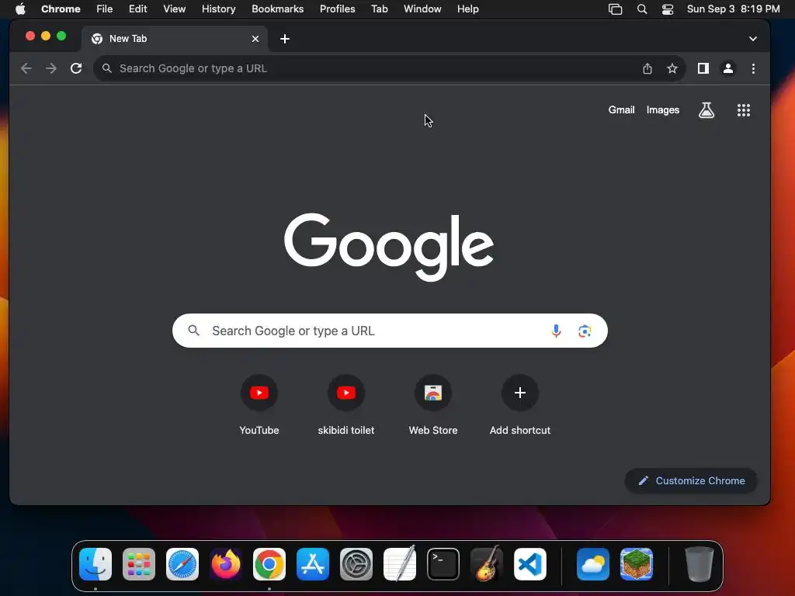Click the Google search box
Viewport: 795px width, 596px height.
point(390,331)
